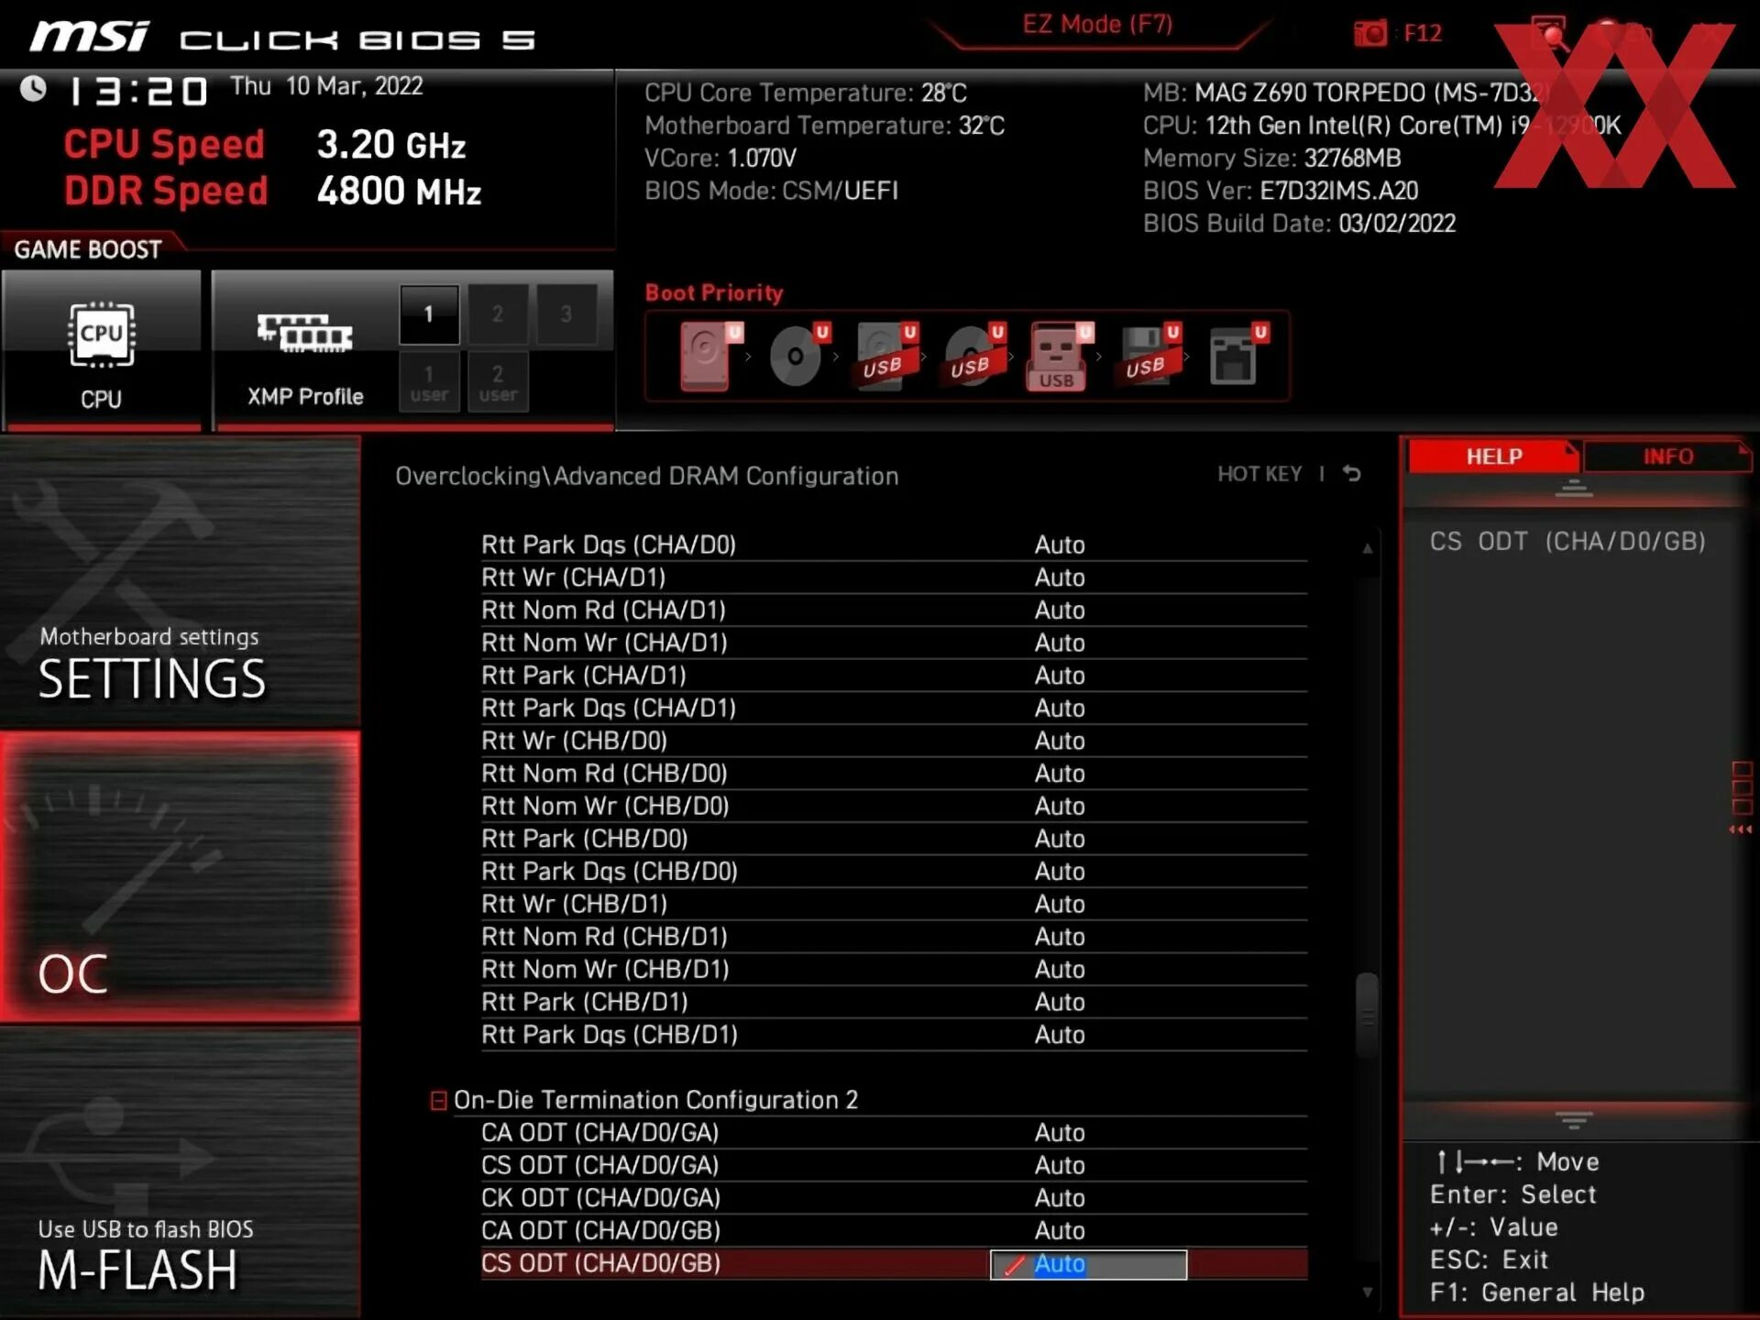This screenshot has height=1320, width=1760.
Task: Click the hot key back arrow icon
Action: click(x=1352, y=474)
